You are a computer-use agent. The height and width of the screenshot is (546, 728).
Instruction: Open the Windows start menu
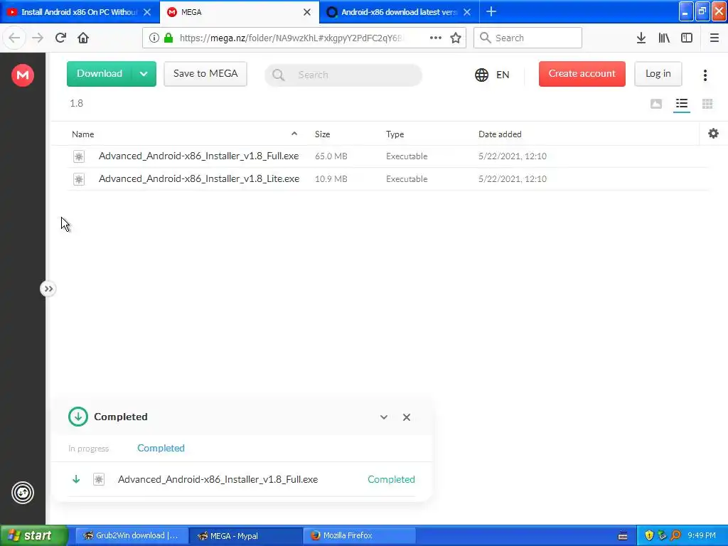coord(34,535)
